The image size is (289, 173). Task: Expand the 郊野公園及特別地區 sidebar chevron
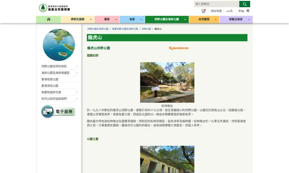pos(77,66)
